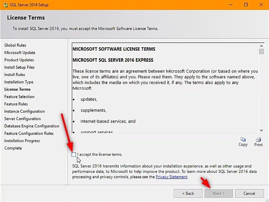269x202 pixels.
Task: Maximize the SQL Server 2016 Setup window
Action: (x=246, y=5)
